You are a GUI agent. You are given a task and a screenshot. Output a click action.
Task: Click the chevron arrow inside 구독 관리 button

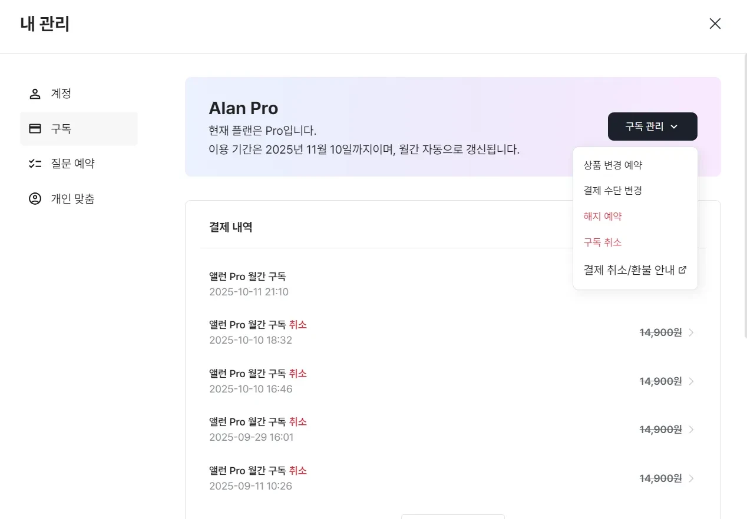pyautogui.click(x=674, y=127)
